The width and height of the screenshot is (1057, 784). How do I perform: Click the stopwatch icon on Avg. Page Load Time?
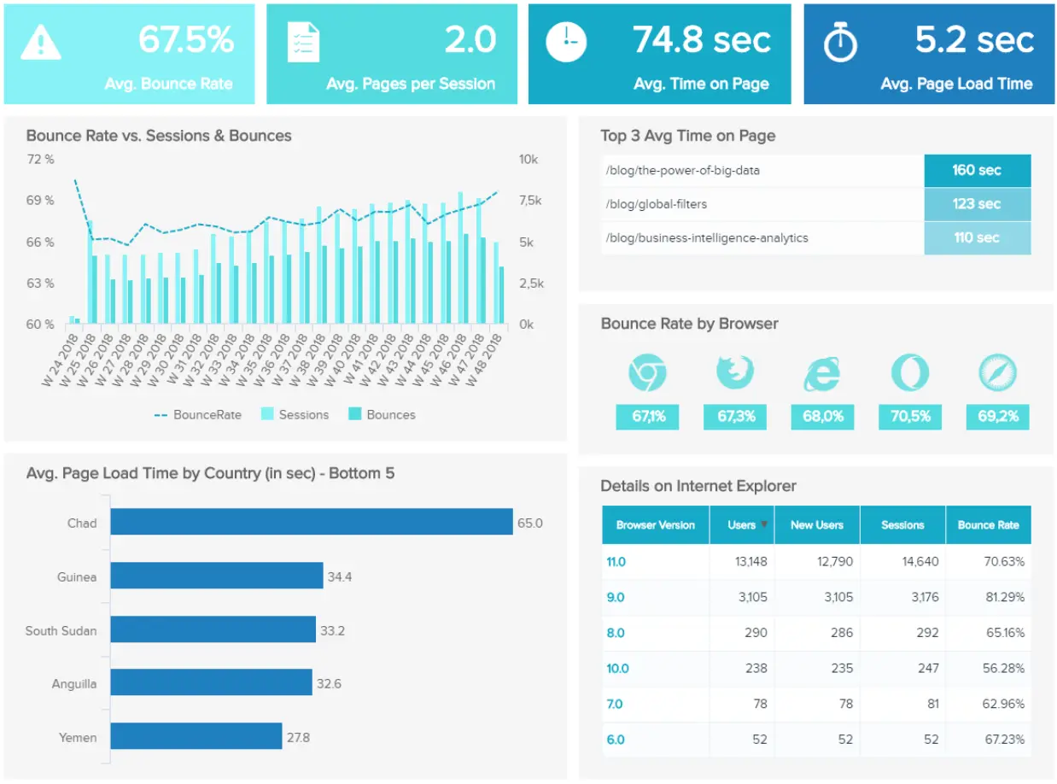(x=841, y=41)
